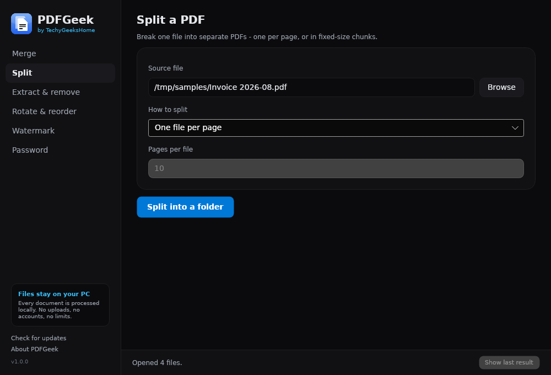Click Show last result button

point(509,362)
